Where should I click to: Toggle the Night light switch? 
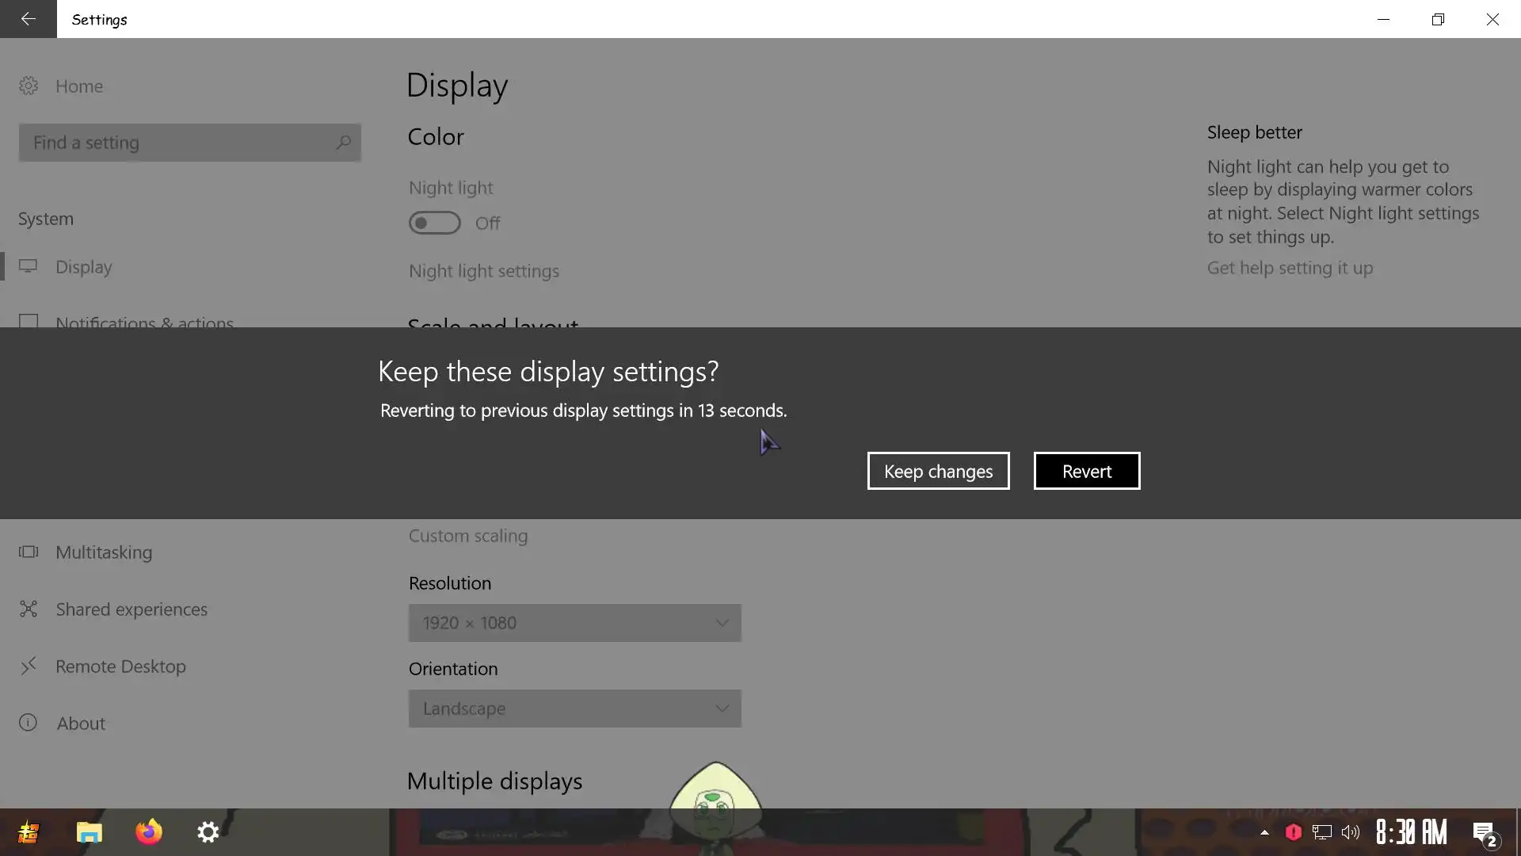(x=434, y=223)
